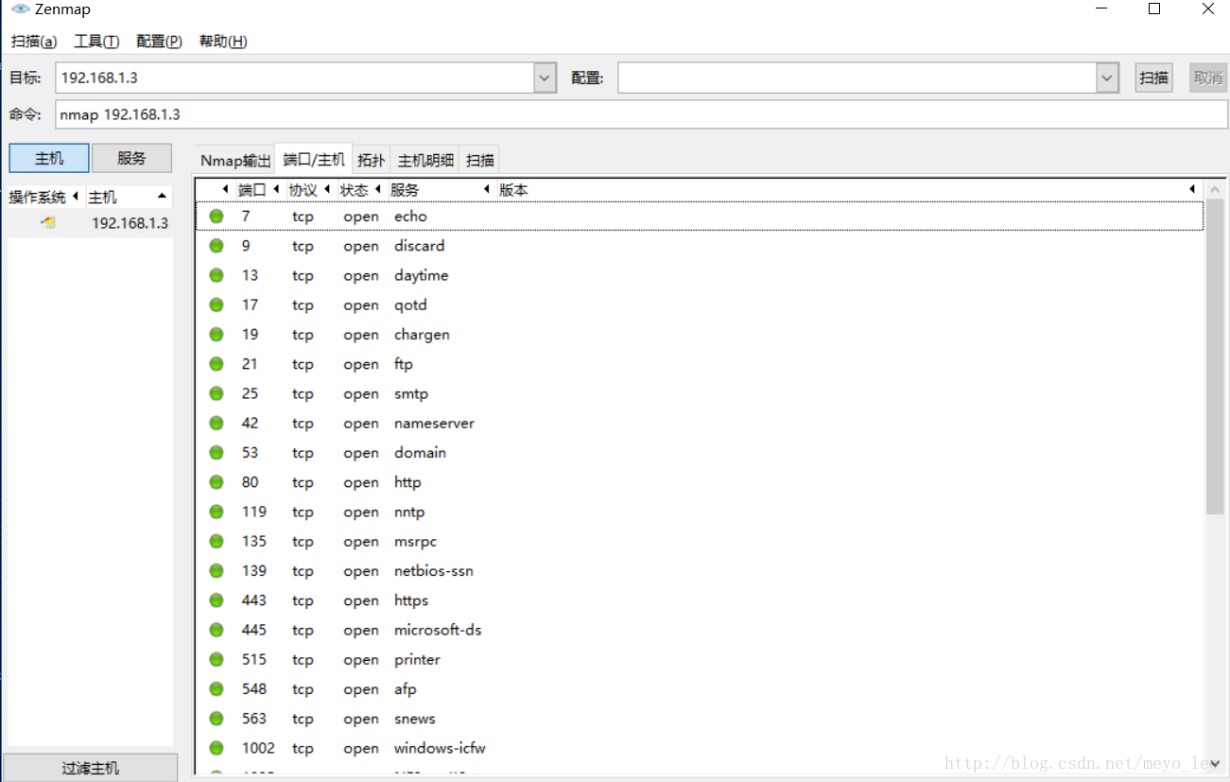This screenshot has width=1230, height=782.
Task: Click service name netbios-ssn
Action: (434, 571)
